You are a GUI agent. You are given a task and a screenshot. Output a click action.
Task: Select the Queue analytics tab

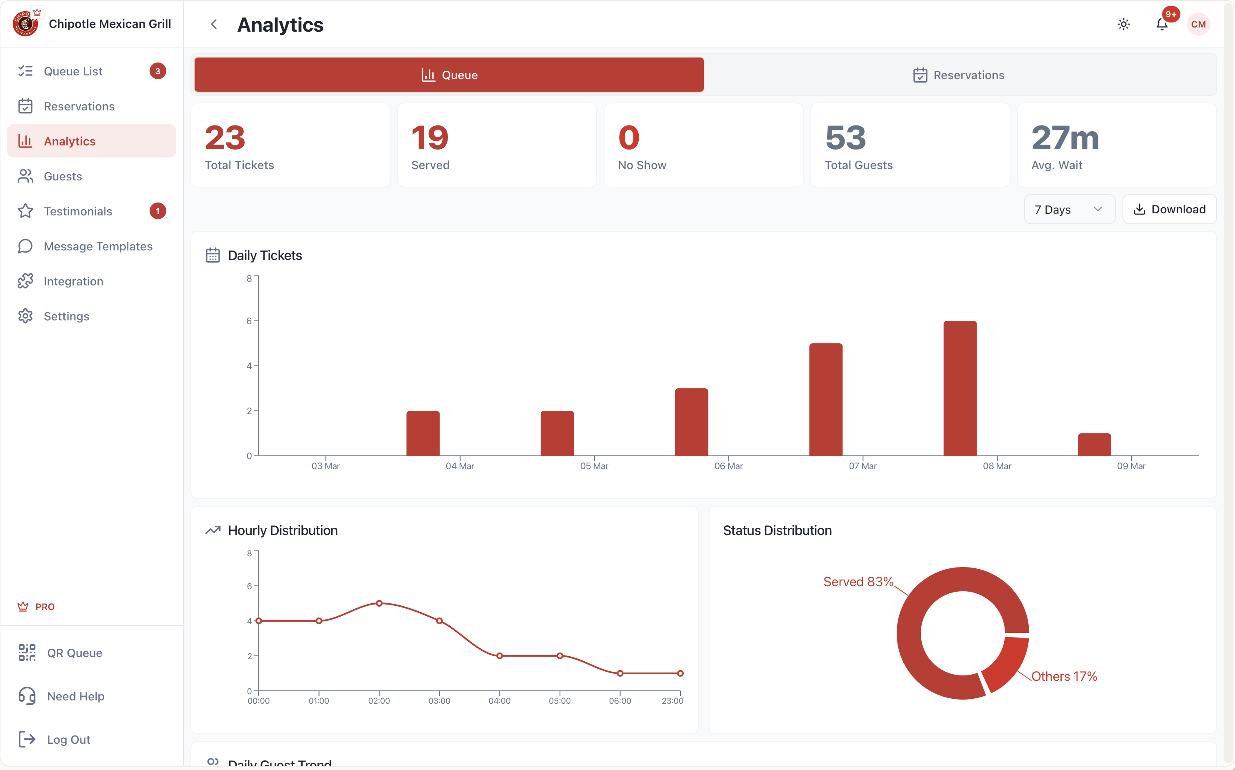click(x=449, y=75)
